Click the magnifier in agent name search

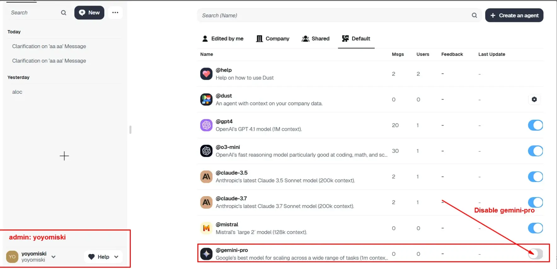(x=474, y=15)
